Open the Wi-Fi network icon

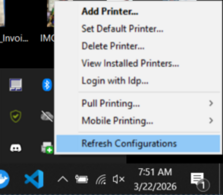(x=101, y=179)
